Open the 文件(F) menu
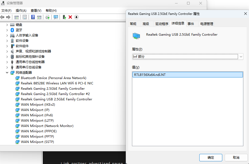This screenshot has width=249, height=164. pyautogui.click(x=6, y=11)
